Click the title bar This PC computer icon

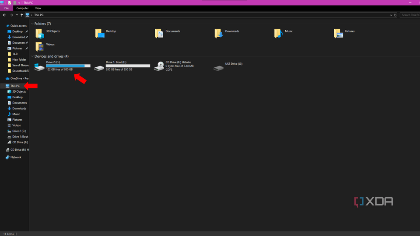(2, 3)
